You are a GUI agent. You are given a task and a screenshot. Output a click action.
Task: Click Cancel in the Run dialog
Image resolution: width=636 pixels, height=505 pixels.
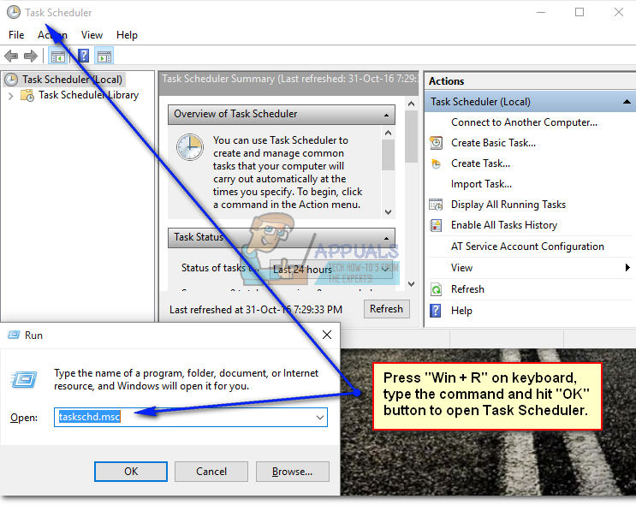click(211, 472)
